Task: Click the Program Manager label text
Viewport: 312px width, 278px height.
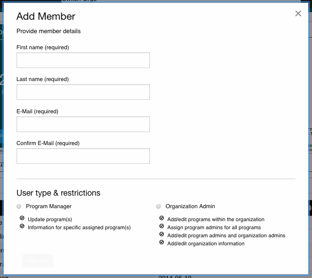Action: [49, 206]
